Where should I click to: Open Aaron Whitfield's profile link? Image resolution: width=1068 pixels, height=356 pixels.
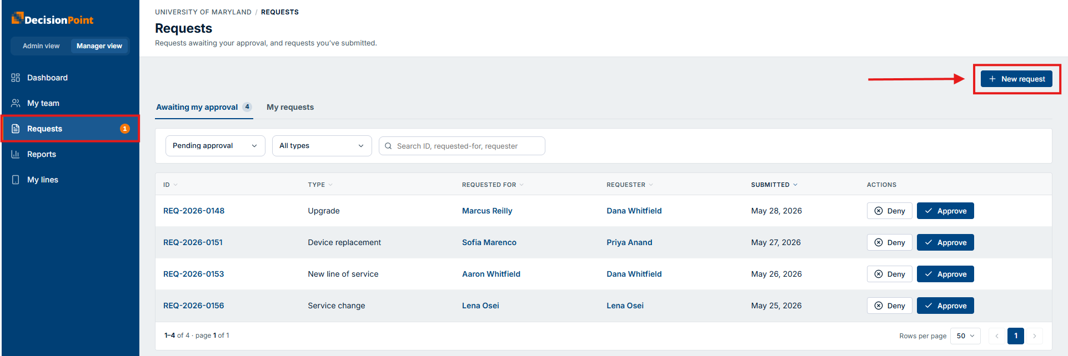tap(491, 274)
